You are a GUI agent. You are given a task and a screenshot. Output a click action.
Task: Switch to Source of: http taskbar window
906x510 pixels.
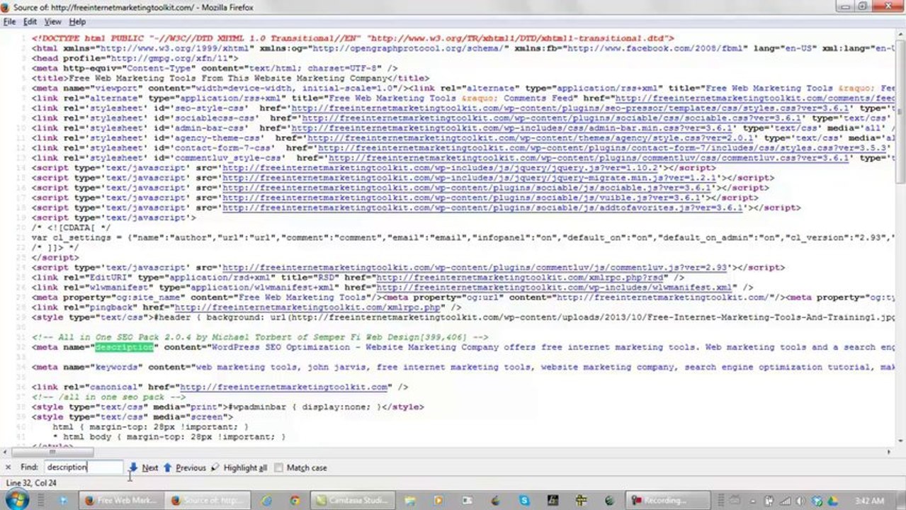tap(206, 500)
